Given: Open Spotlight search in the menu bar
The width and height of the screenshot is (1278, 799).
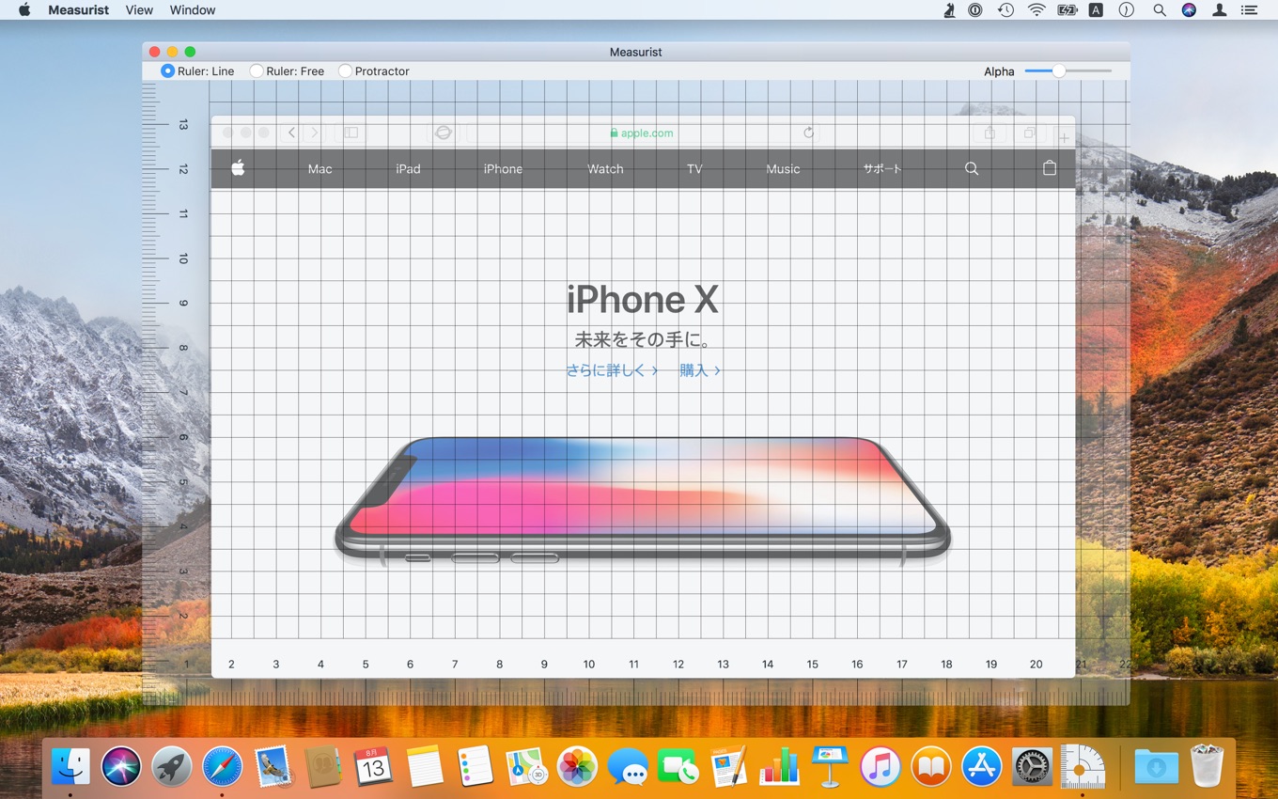Looking at the screenshot, I should (1160, 10).
